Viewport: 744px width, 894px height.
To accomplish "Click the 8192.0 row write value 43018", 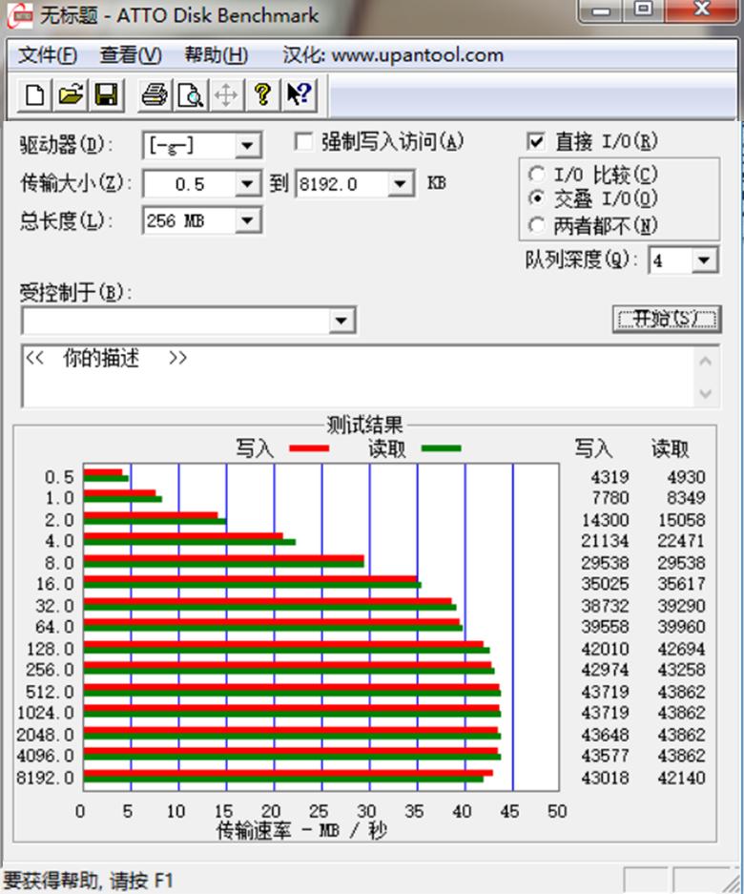I will 605,778.
